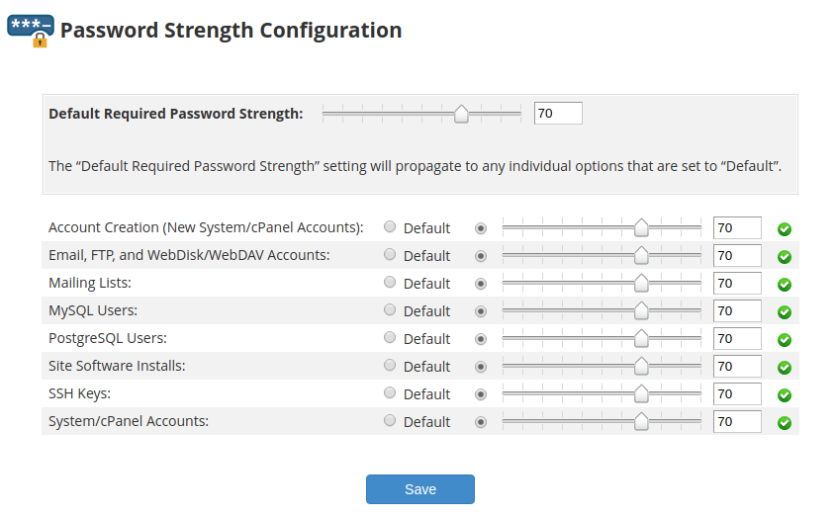Click green checkmark for Site Software Installs

[x=785, y=368]
